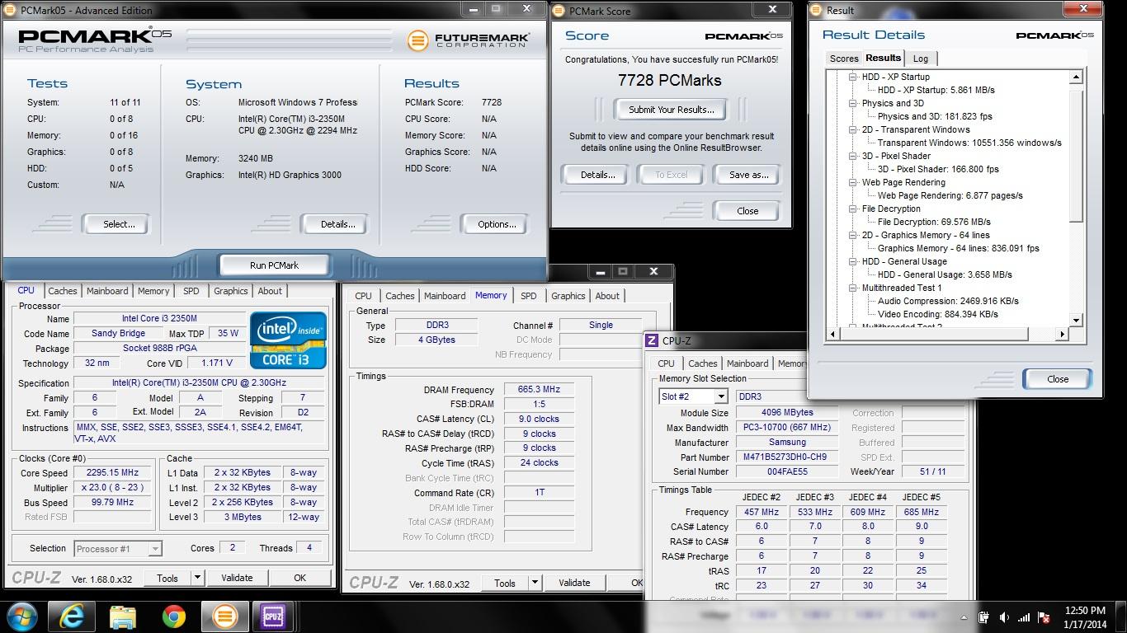Click the Intel Core i3 logo in CPU-Z
Screen dimensions: 1127x633
click(288, 340)
